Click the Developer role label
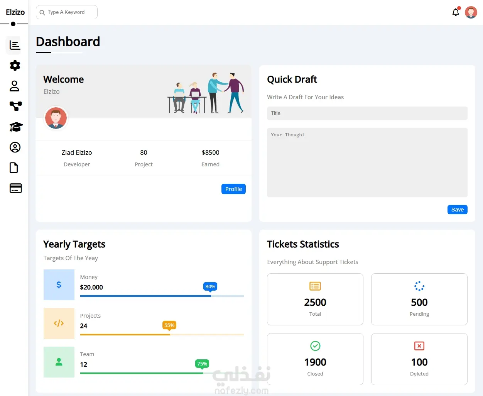 (x=77, y=164)
